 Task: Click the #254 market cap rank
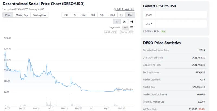[x=202, y=80]
